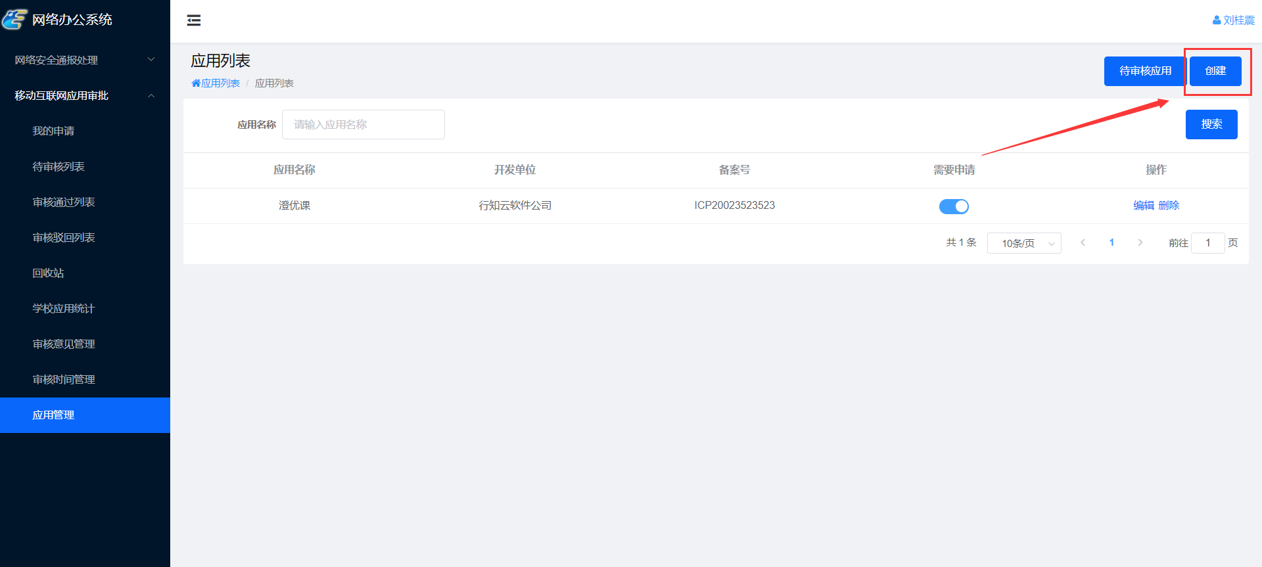
Task: Click the 需要申请 column header
Action: [954, 170]
